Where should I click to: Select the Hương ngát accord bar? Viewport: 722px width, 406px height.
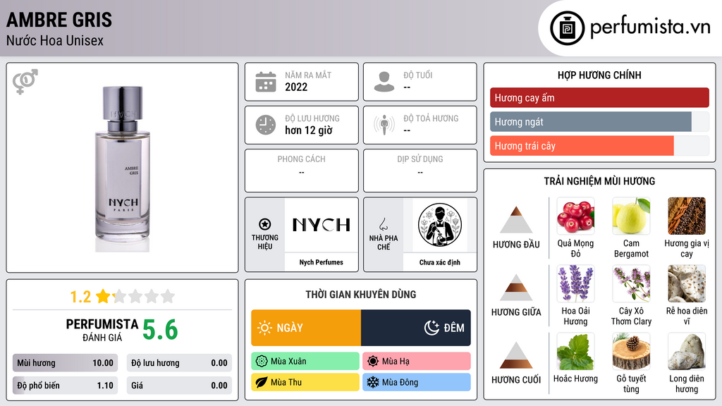click(599, 121)
